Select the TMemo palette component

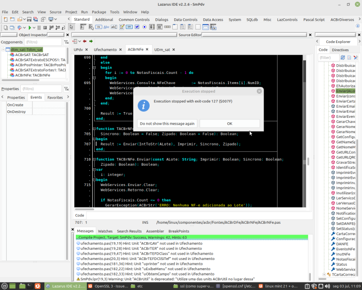pyautogui.click(x=122, y=27)
